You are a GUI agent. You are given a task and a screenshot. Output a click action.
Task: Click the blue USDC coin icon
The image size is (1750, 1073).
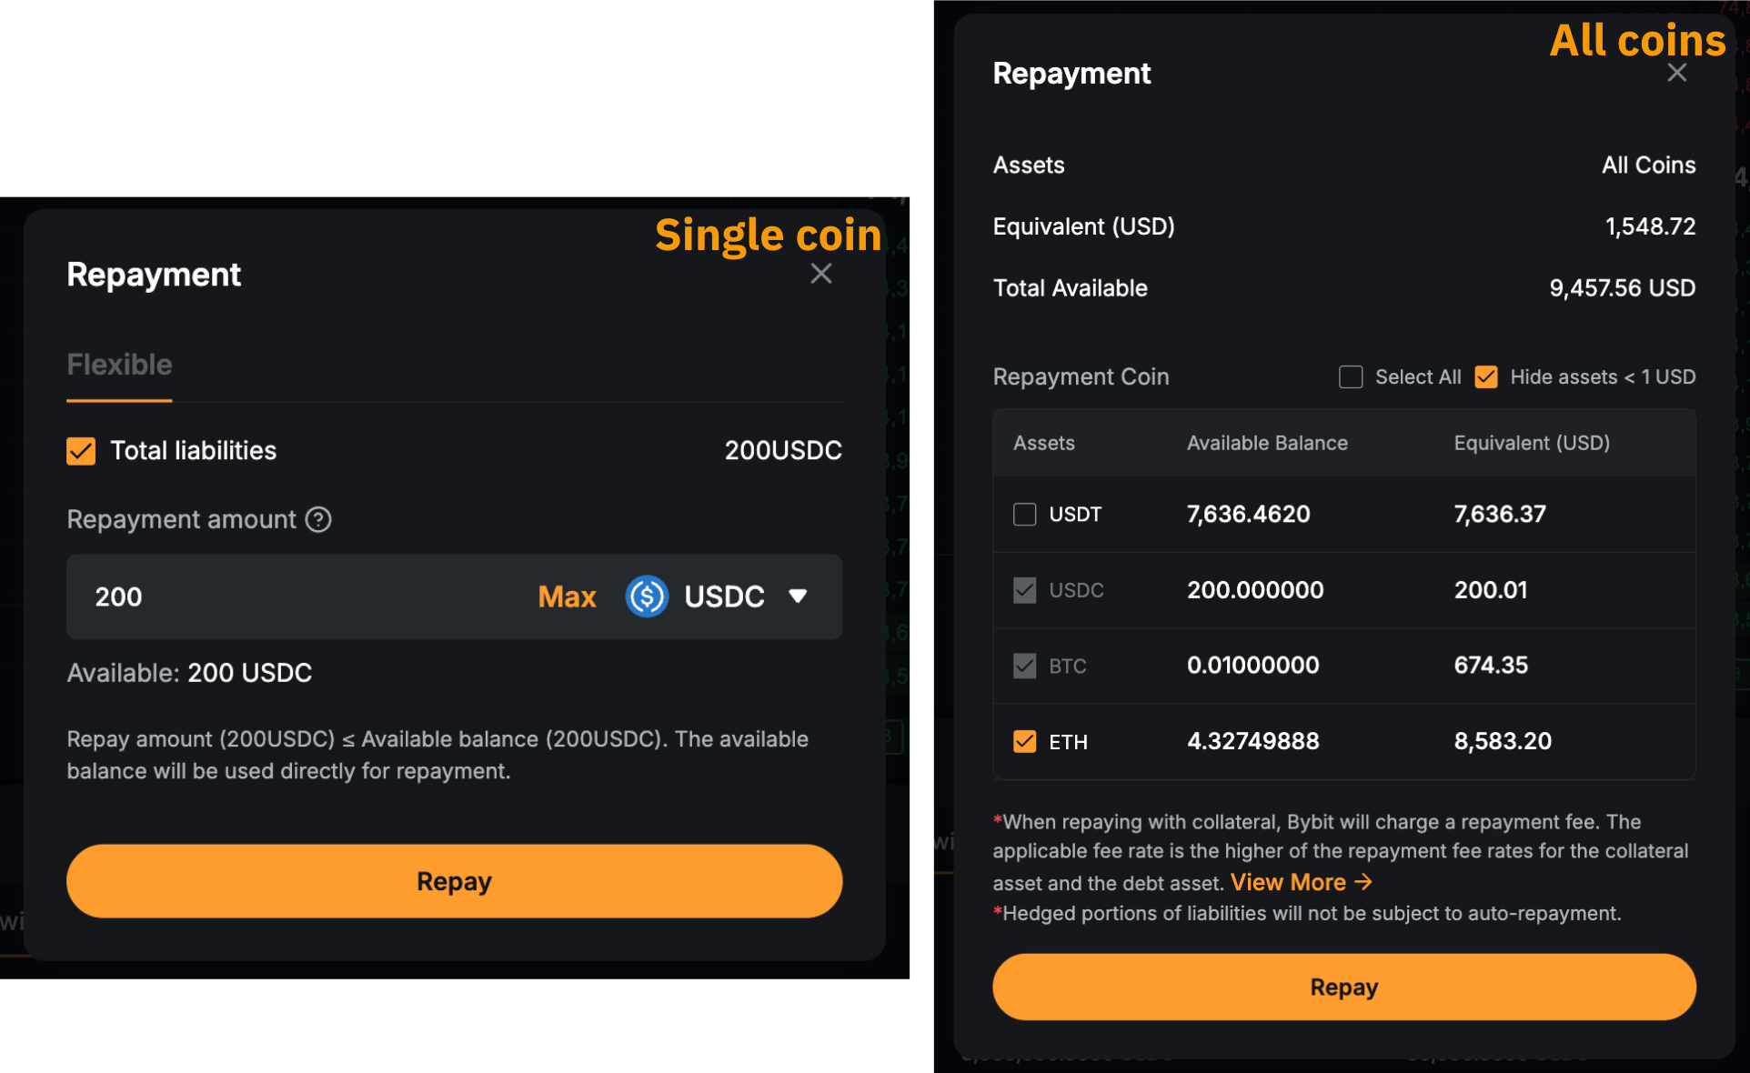coord(647,597)
